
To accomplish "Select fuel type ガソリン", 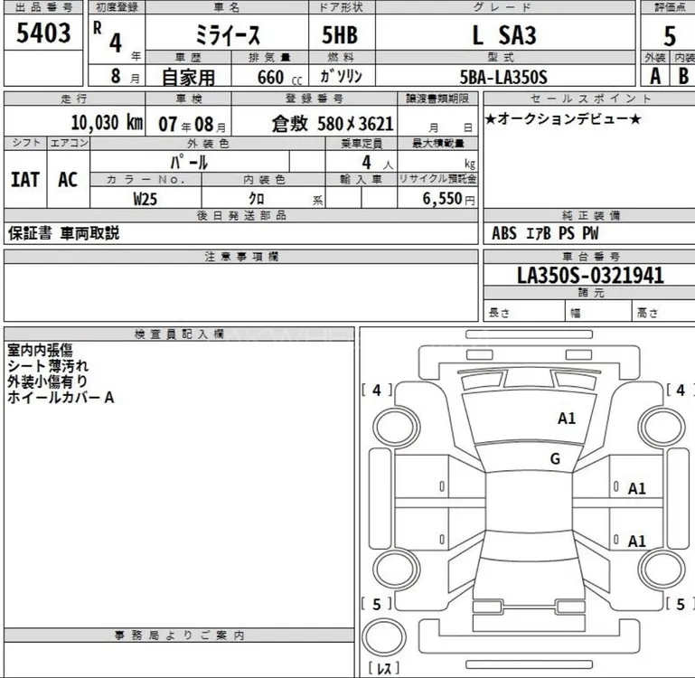I will pyautogui.click(x=342, y=76).
